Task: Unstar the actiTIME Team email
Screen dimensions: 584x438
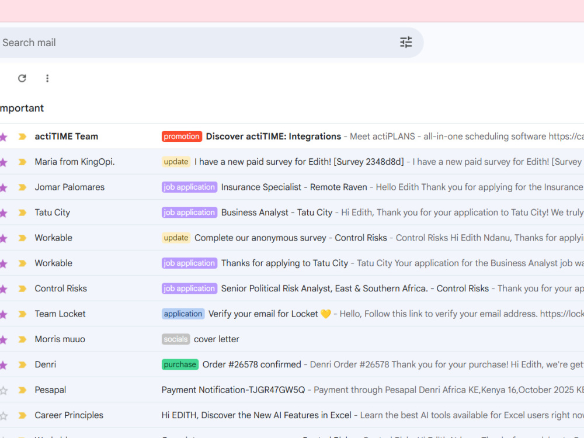Action: click(x=4, y=137)
